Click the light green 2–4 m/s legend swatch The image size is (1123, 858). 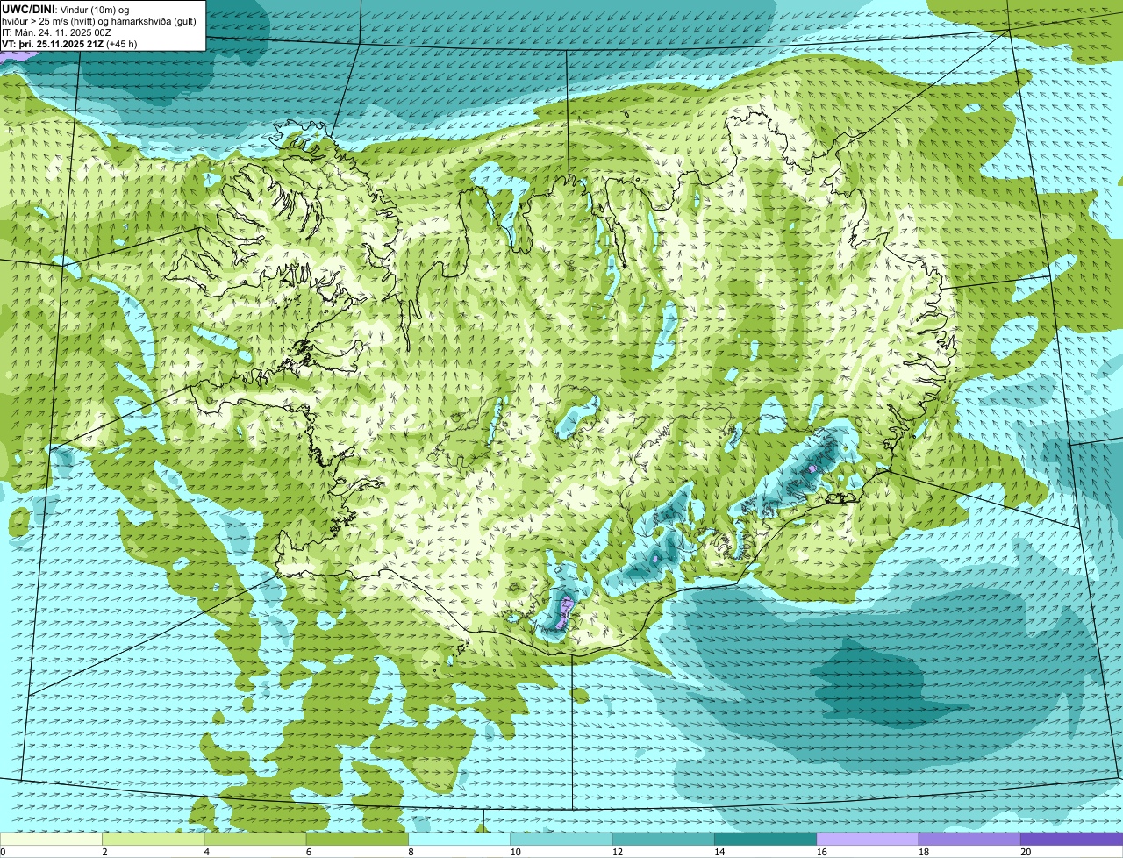(154, 840)
